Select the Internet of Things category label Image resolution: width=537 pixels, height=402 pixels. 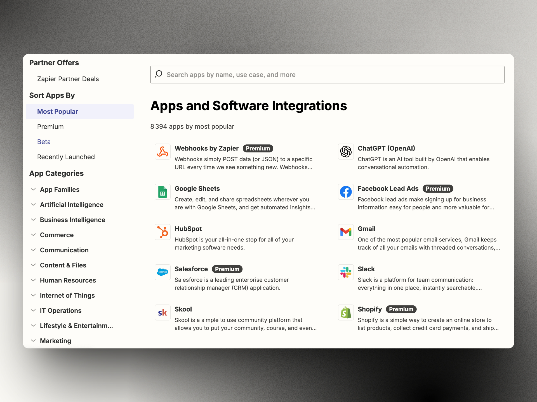coord(67,295)
